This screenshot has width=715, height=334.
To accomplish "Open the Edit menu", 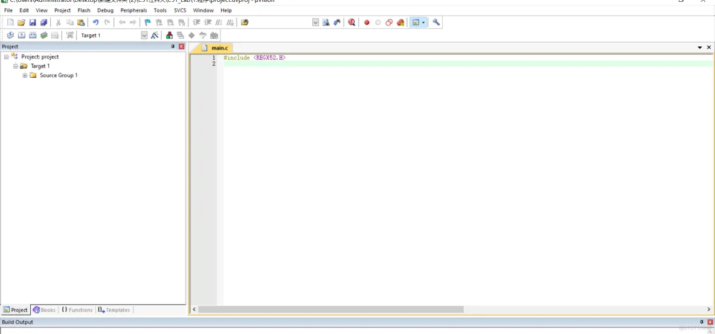I will coord(24,10).
